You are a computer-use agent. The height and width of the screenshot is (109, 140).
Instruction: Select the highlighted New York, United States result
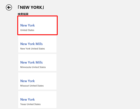(38, 25)
